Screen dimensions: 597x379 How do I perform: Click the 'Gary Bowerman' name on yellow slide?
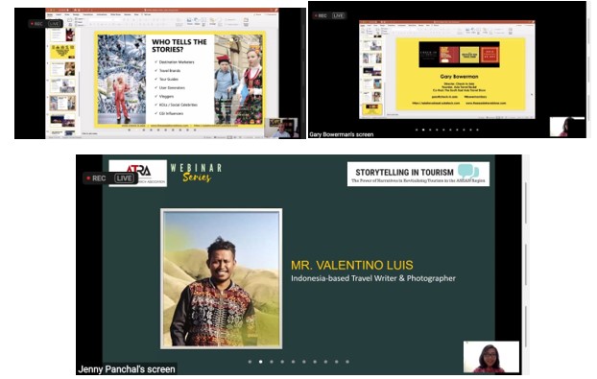(459, 77)
